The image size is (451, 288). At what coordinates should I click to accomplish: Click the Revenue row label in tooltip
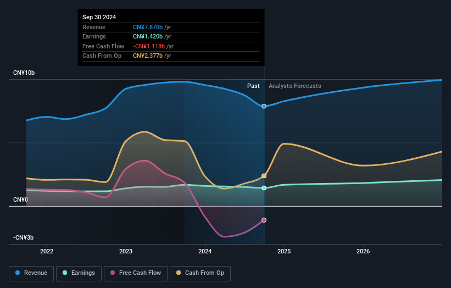[94, 27]
